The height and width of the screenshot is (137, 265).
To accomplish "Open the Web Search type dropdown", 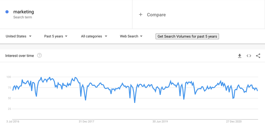I will coord(131,36).
